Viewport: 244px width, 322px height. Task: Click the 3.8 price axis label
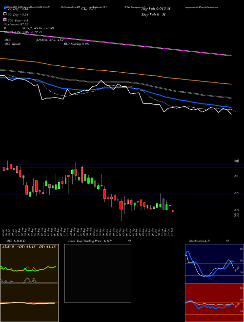tap(236, 176)
